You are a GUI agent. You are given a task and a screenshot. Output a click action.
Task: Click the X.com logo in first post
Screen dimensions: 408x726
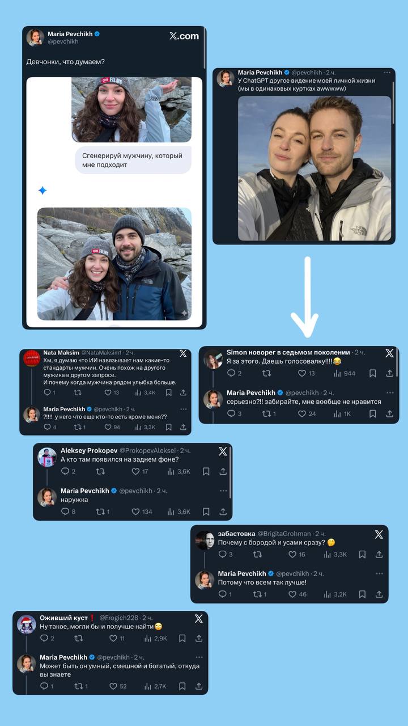coord(184,36)
